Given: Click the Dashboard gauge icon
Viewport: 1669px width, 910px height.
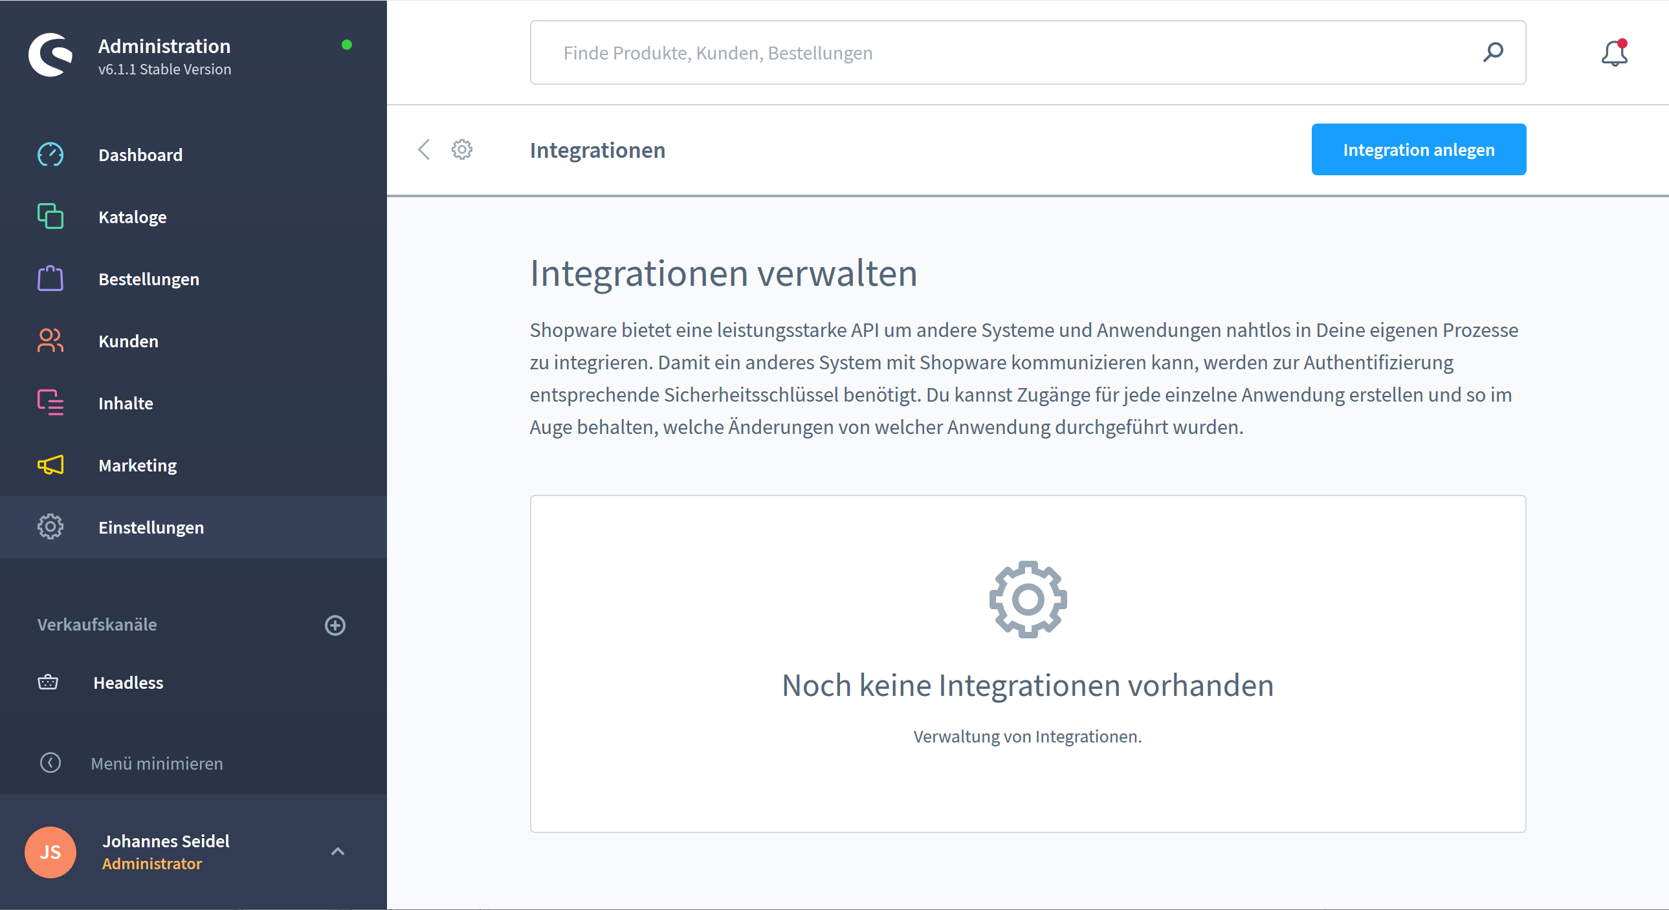Looking at the screenshot, I should (50, 155).
